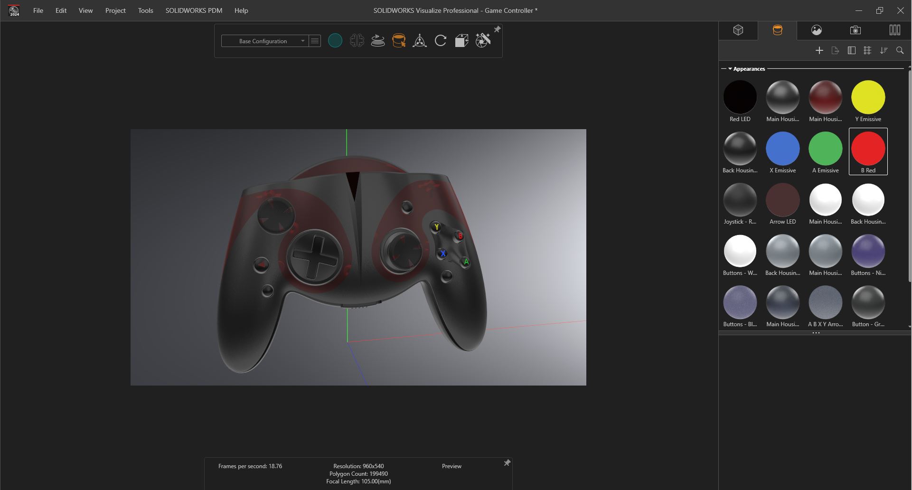
Task: Click the turntable icon in the toolbar
Action: point(378,41)
